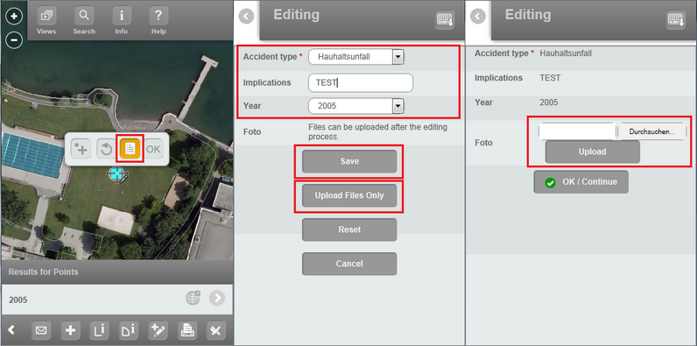697x346 pixels.
Task: Zoom out the map with minus button
Action: [14, 40]
